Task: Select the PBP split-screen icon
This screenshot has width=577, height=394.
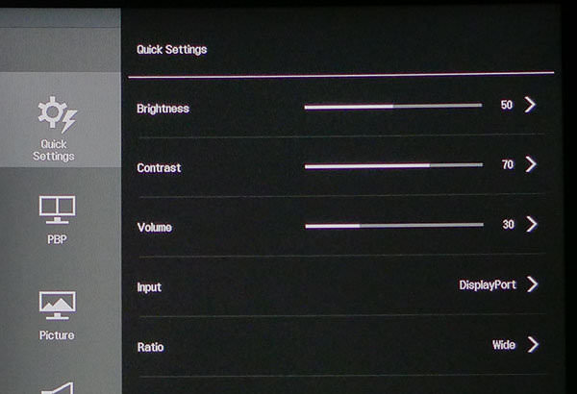Action: pyautogui.click(x=57, y=208)
